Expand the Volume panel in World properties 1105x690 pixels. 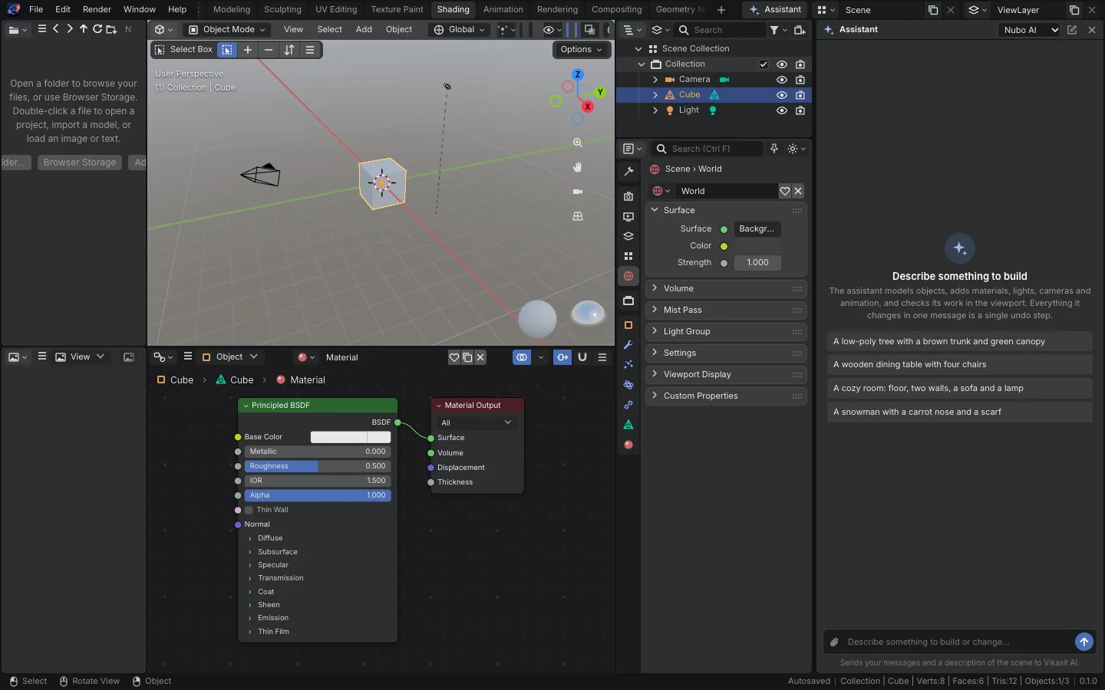726,288
